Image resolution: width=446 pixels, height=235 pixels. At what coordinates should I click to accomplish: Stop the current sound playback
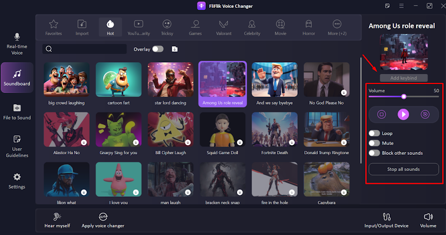click(381, 114)
